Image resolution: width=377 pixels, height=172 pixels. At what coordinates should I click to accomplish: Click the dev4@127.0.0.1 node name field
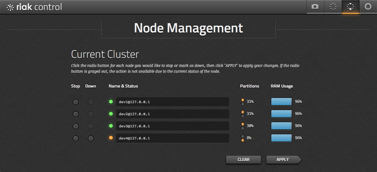click(172, 138)
